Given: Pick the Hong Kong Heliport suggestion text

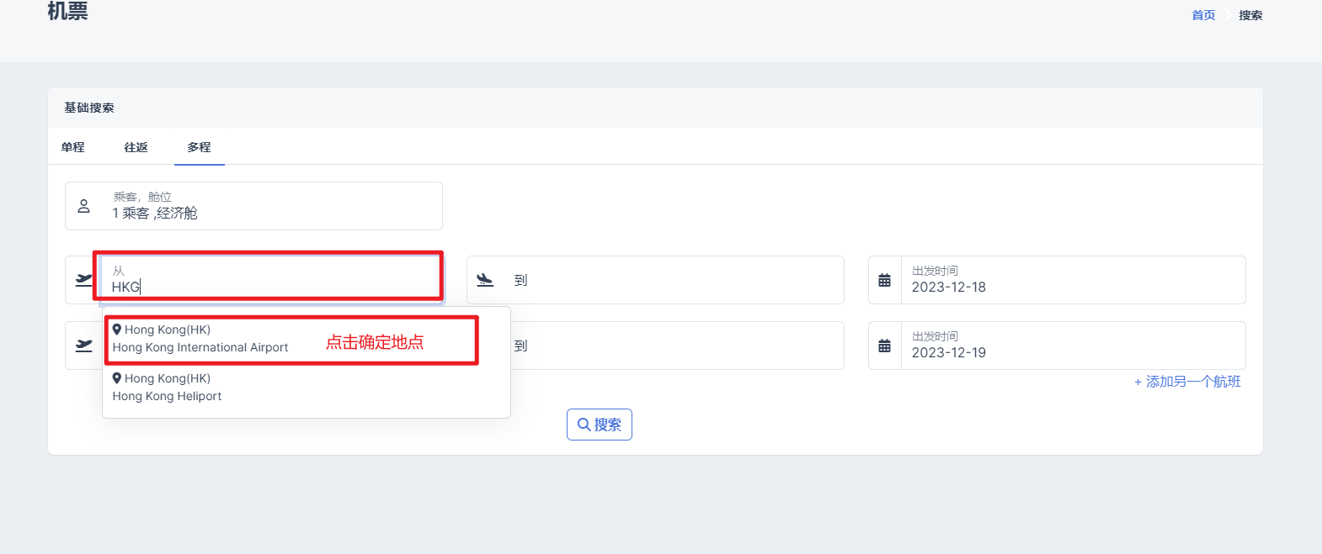Looking at the screenshot, I should tap(167, 396).
